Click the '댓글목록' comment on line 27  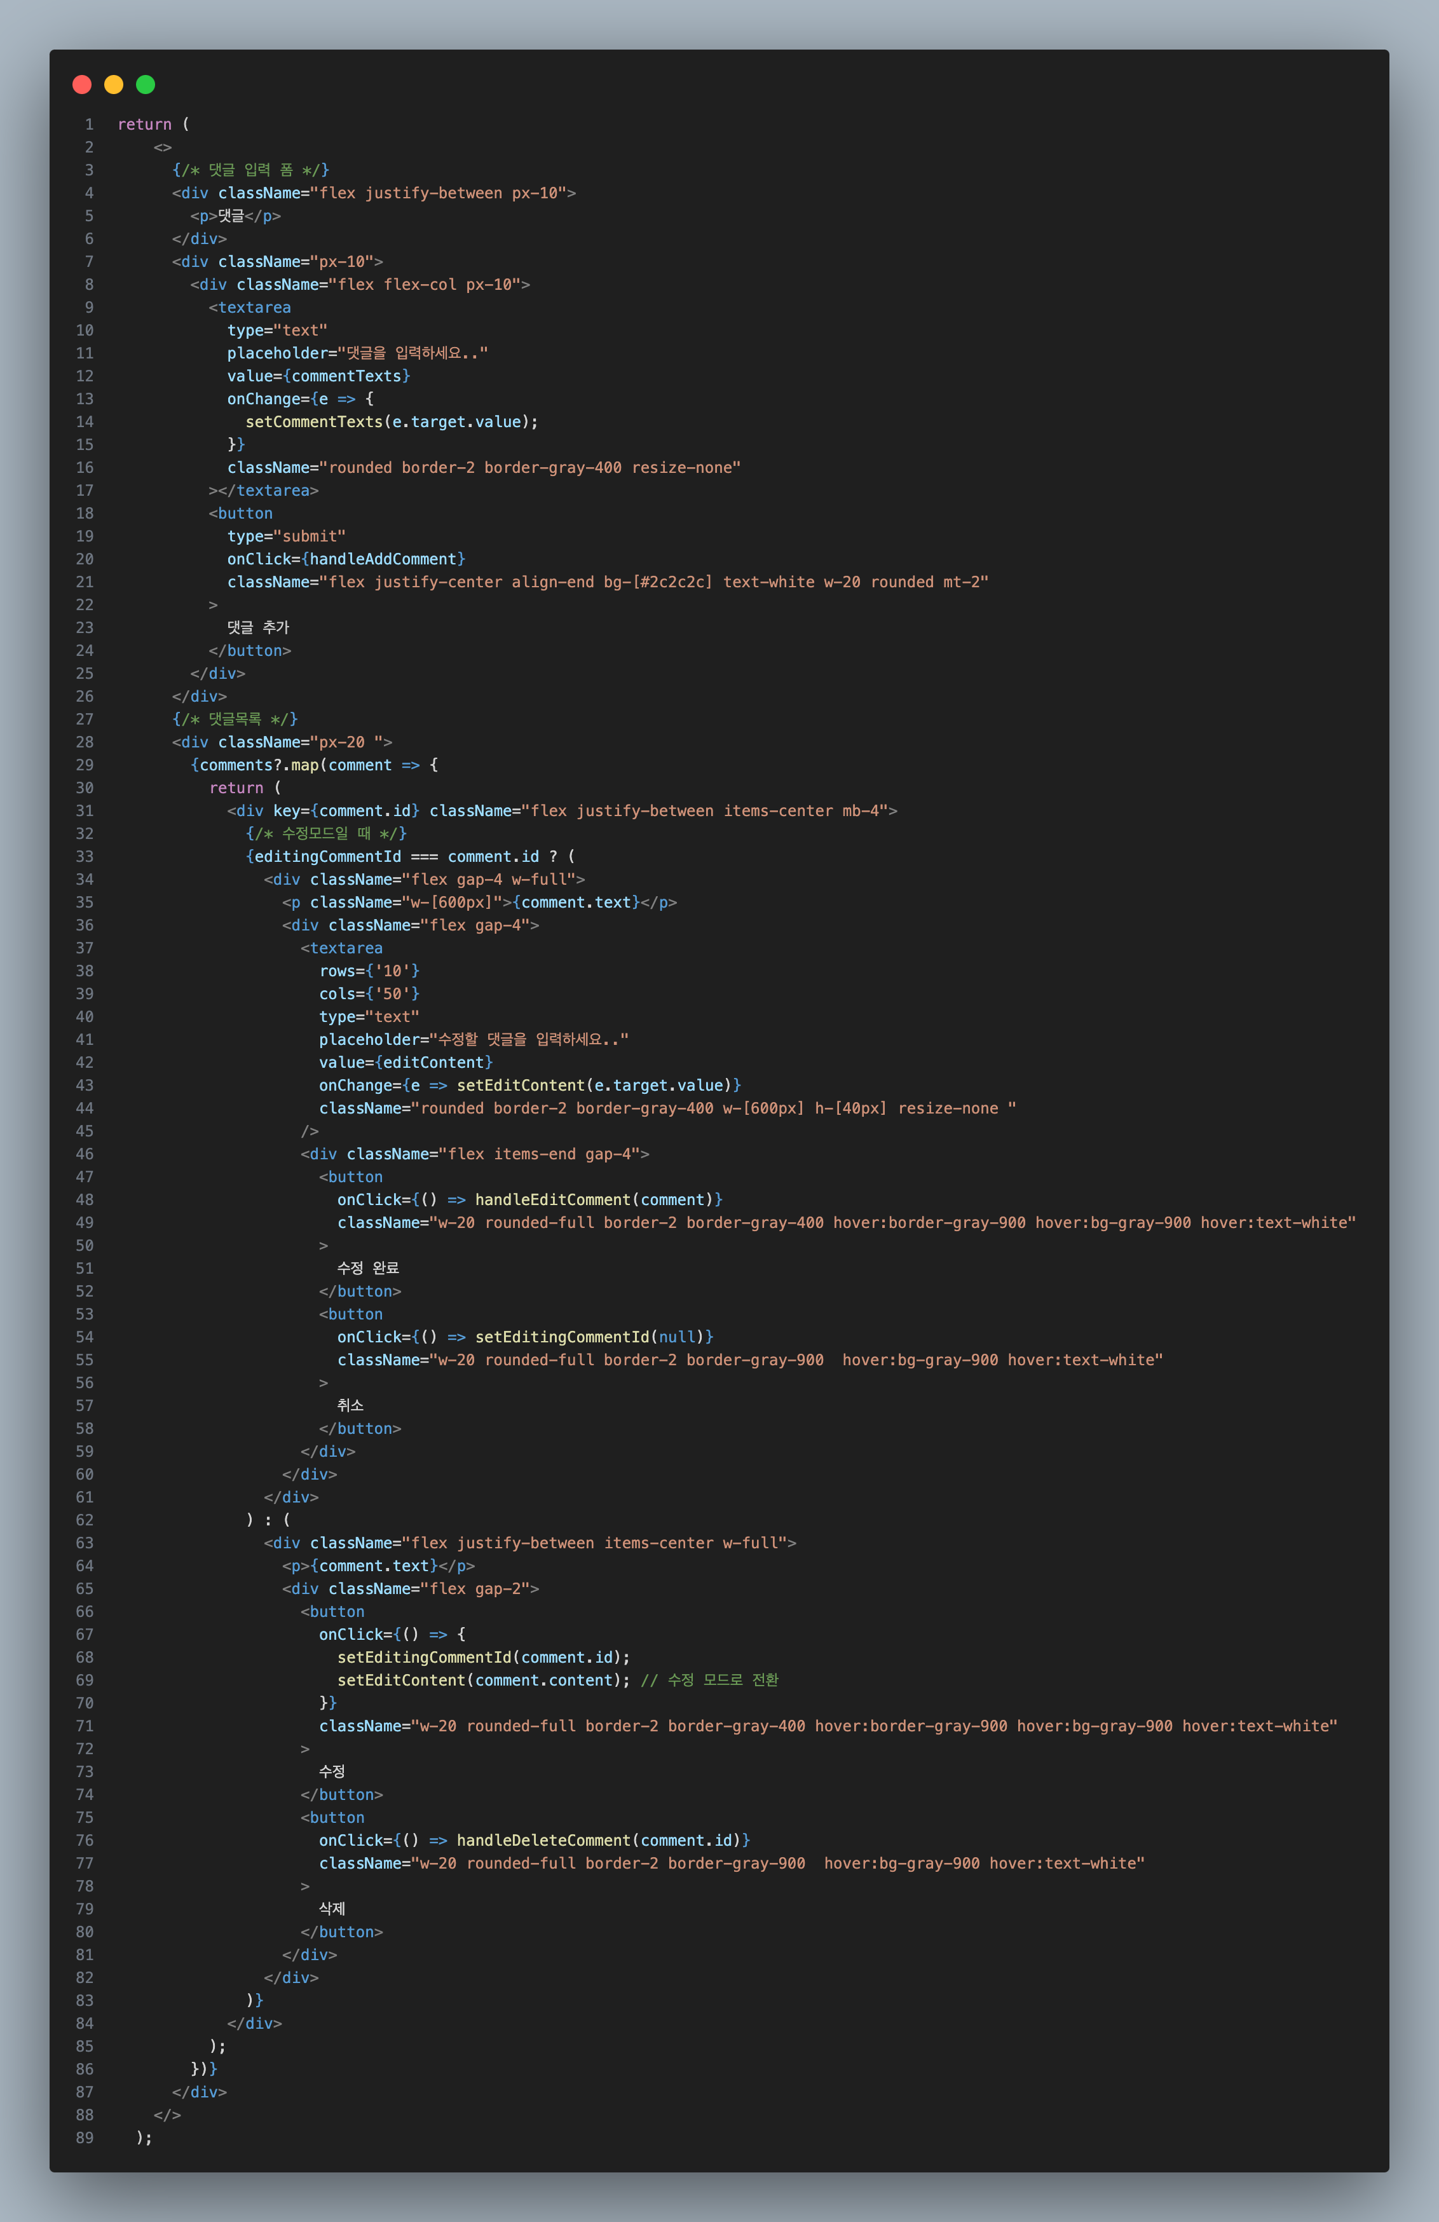235,719
